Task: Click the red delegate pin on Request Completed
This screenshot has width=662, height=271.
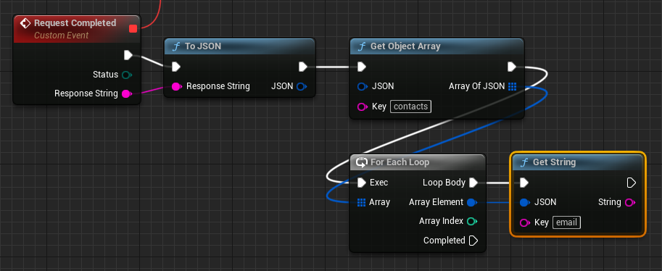Action: click(x=133, y=29)
